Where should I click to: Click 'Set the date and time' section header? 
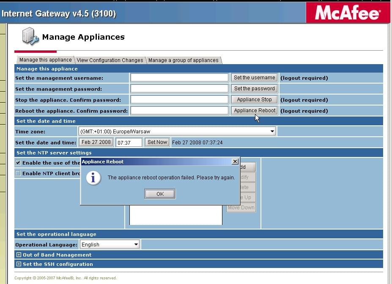(x=198, y=121)
